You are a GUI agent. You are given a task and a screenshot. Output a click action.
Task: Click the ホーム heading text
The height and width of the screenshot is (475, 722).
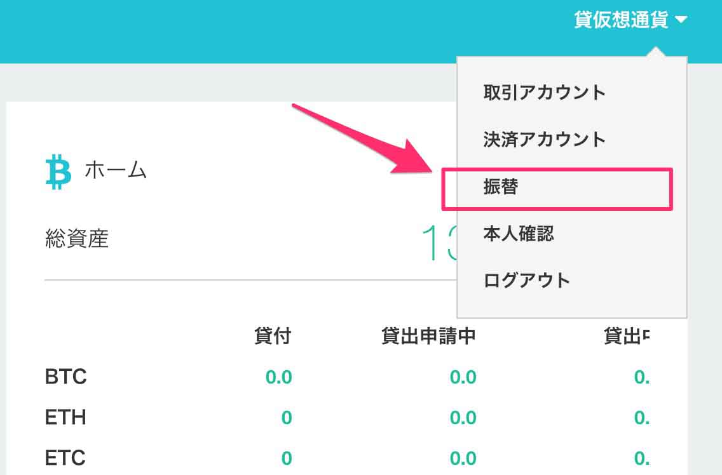[x=116, y=171]
